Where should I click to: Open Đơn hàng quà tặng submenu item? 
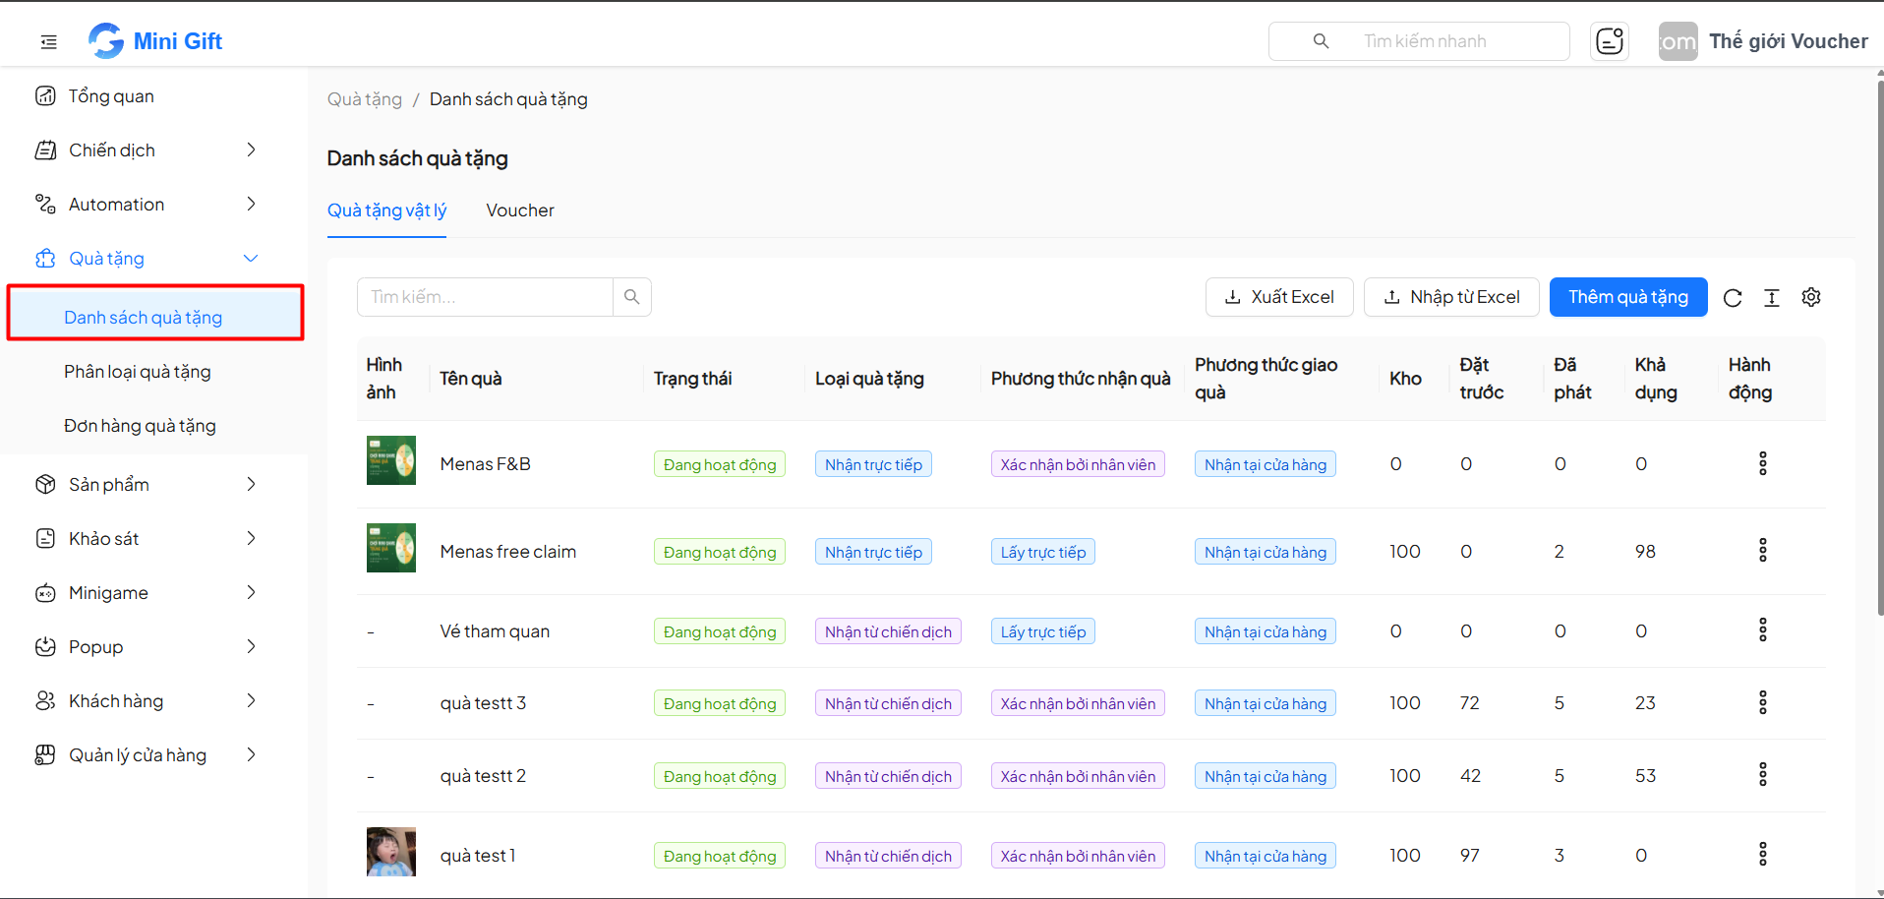point(140,426)
